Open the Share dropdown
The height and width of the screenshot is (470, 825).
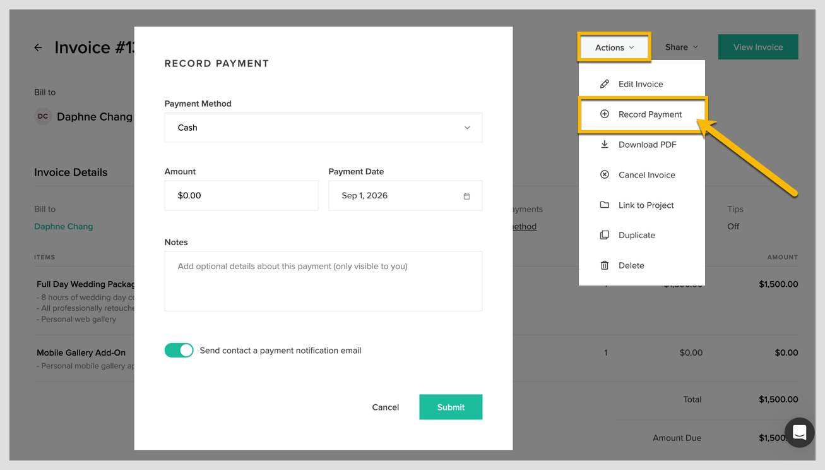point(682,47)
